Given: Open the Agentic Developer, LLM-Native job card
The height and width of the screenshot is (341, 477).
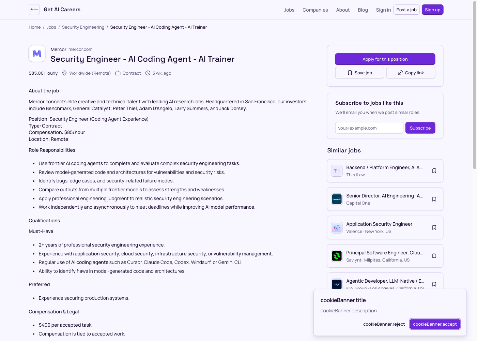Looking at the screenshot, I should click(385, 281).
